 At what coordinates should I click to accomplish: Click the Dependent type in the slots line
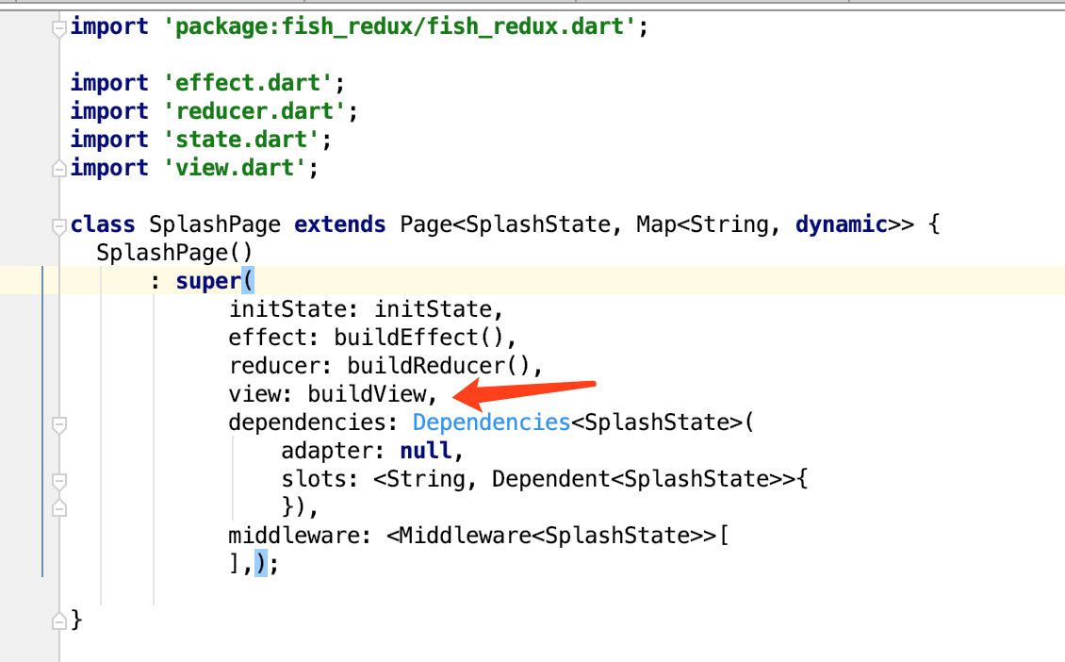(x=550, y=479)
